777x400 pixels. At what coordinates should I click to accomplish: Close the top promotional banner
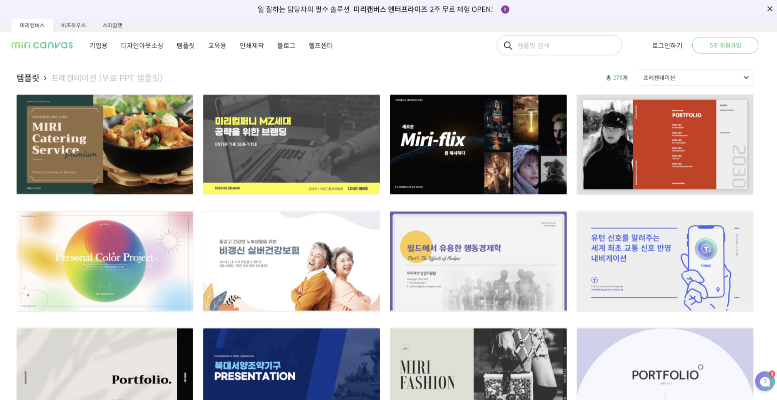point(770,9)
